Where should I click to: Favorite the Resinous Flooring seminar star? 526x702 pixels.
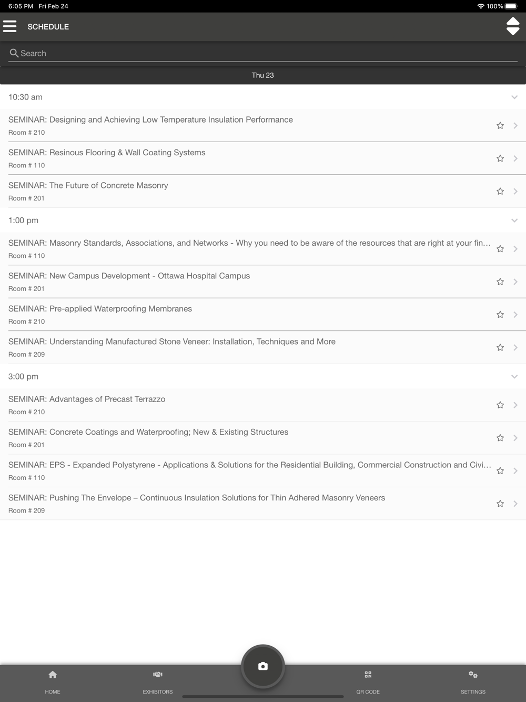500,158
